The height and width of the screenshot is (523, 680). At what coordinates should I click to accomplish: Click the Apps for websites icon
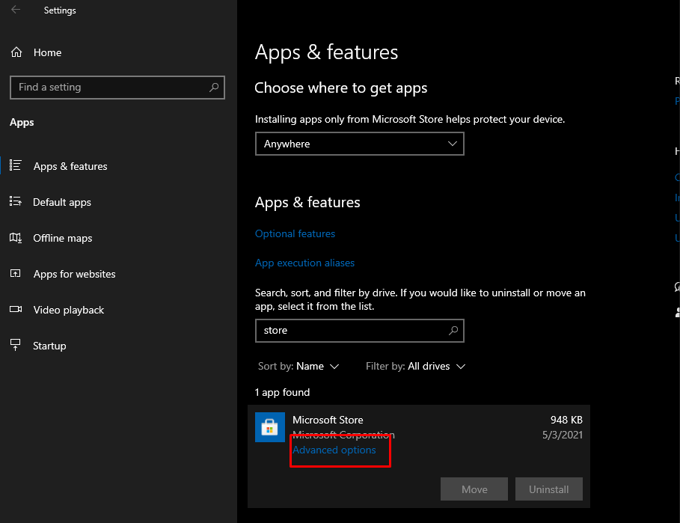(16, 274)
